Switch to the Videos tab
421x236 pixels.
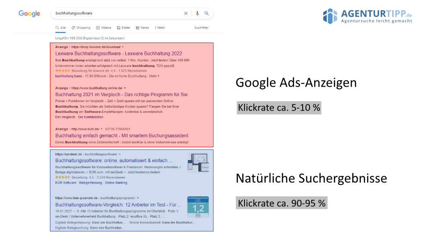pyautogui.click(x=104, y=28)
